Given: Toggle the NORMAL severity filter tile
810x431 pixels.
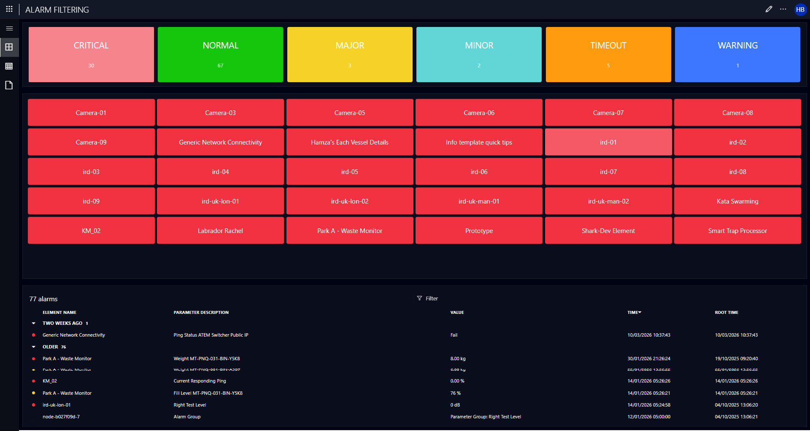Looking at the screenshot, I should pyautogui.click(x=220, y=54).
